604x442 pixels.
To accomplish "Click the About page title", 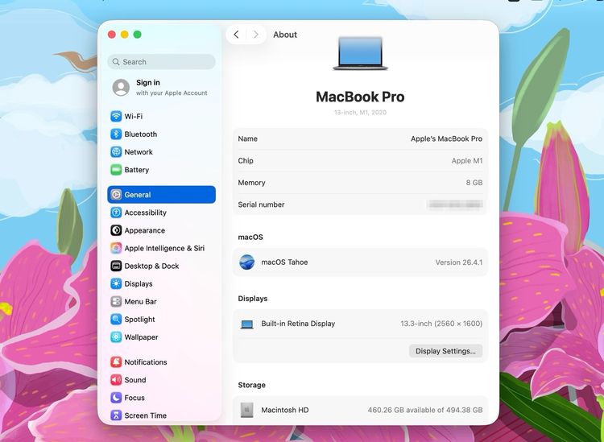I will point(285,35).
